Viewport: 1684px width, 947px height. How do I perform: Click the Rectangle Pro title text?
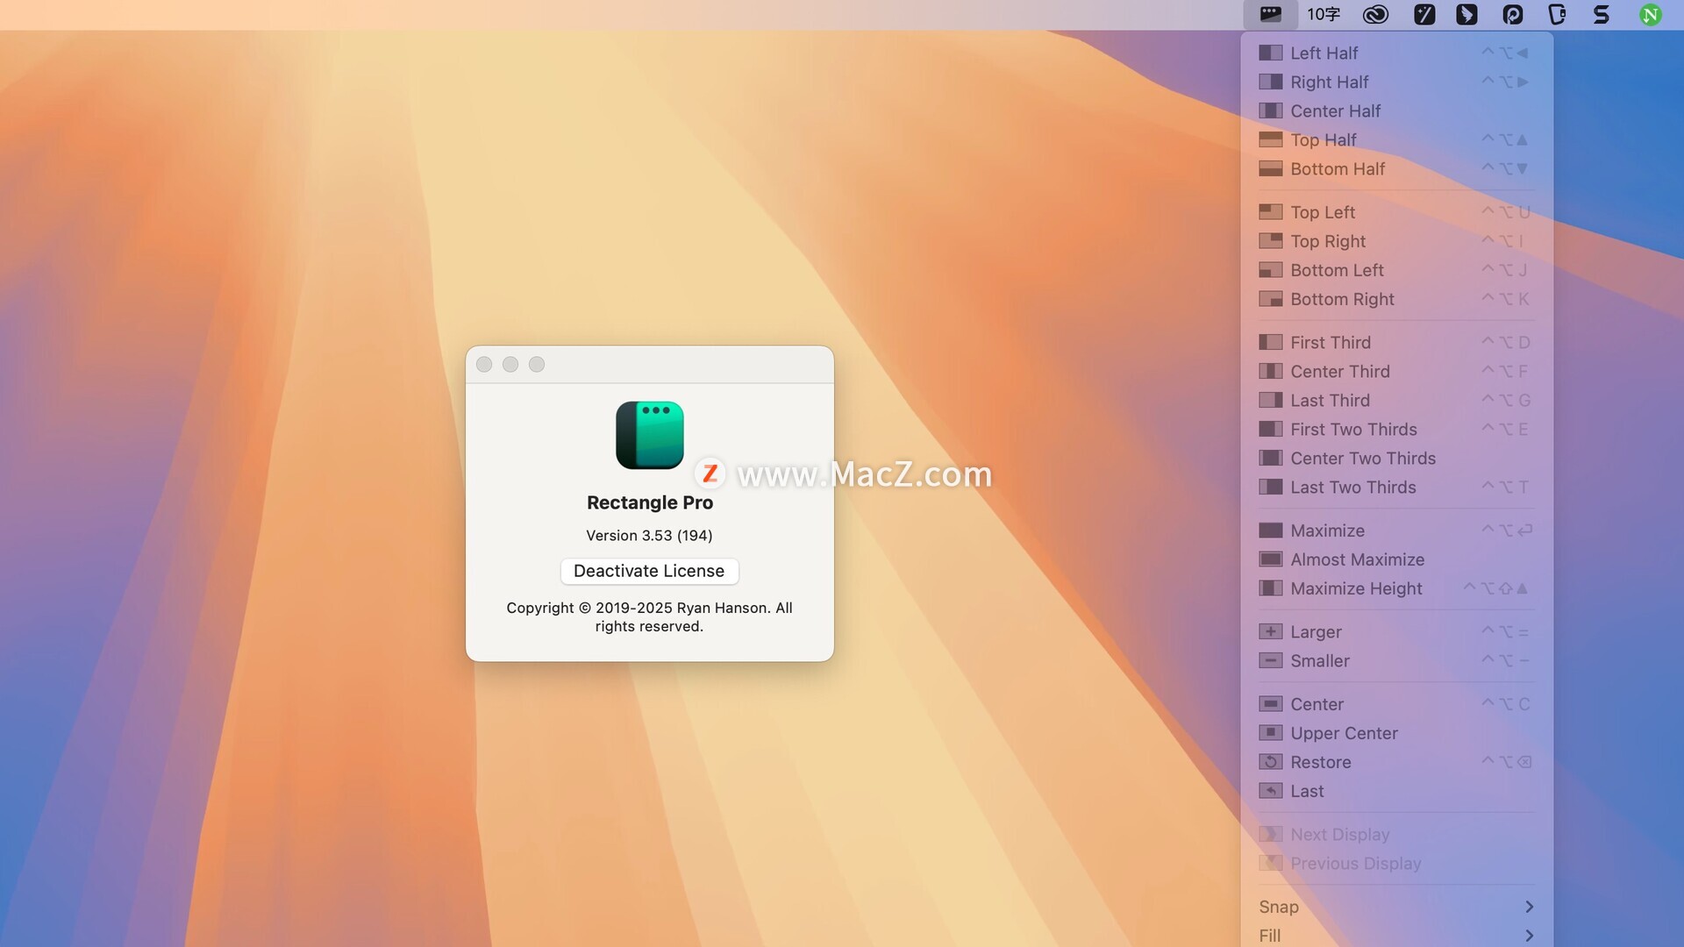[650, 502]
